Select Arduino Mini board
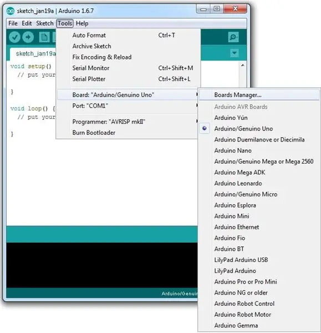Image resolution: width=321 pixels, height=333 pixels. pos(259,216)
